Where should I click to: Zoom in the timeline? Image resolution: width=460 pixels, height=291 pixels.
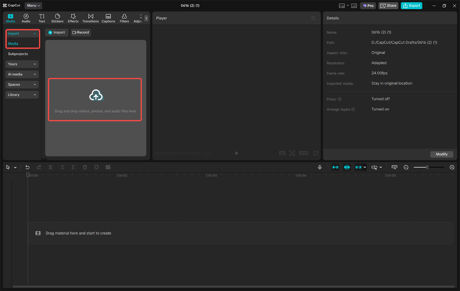click(x=452, y=167)
